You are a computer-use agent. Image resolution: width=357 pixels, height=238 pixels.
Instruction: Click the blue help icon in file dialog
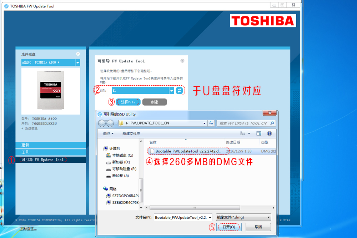coord(269,133)
